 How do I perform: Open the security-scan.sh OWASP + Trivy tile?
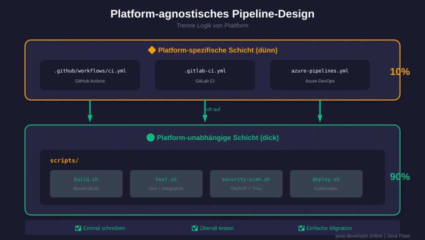[x=246, y=183]
